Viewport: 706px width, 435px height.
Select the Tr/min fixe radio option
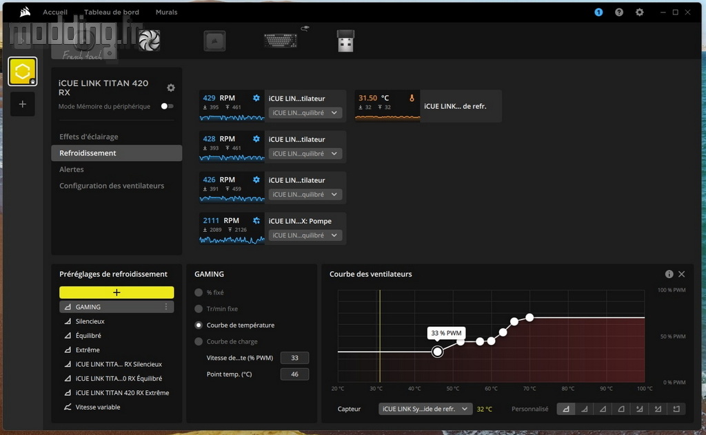pos(199,309)
